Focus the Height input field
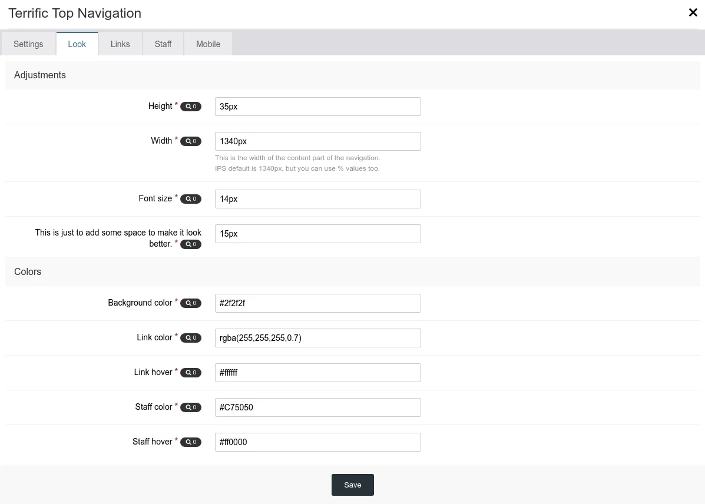The height and width of the screenshot is (504, 705). (x=317, y=107)
